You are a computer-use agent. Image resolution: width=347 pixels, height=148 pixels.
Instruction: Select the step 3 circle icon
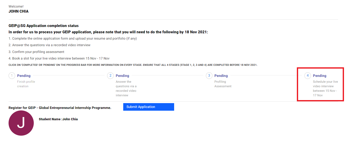209,76
